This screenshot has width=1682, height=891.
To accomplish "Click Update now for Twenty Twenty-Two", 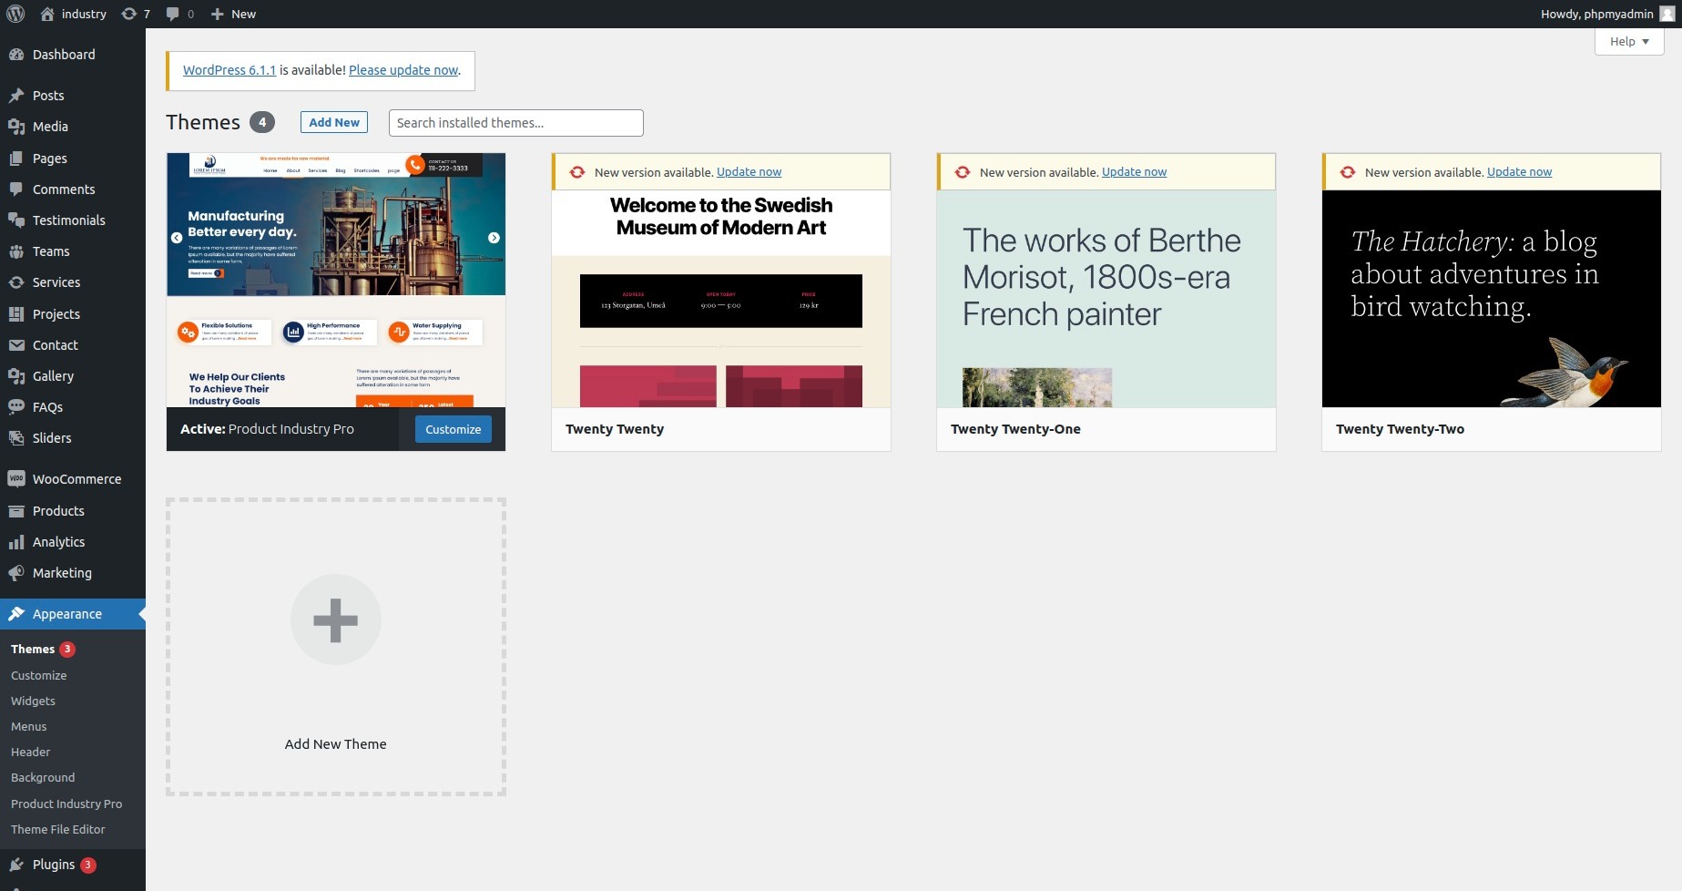I will (1519, 172).
